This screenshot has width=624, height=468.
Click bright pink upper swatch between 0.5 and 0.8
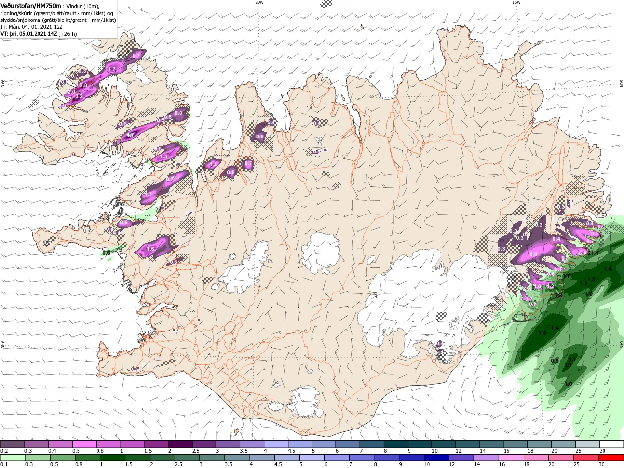click(x=84, y=444)
